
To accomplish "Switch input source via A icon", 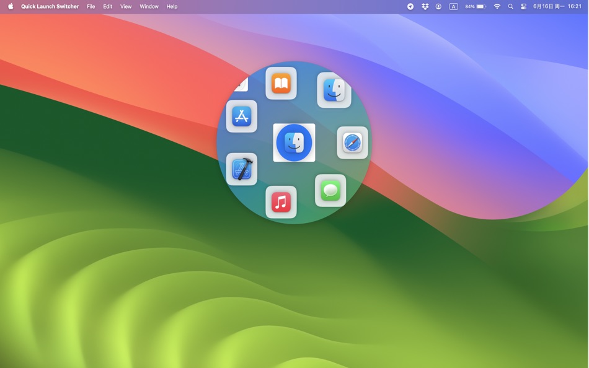I will coord(453,6).
